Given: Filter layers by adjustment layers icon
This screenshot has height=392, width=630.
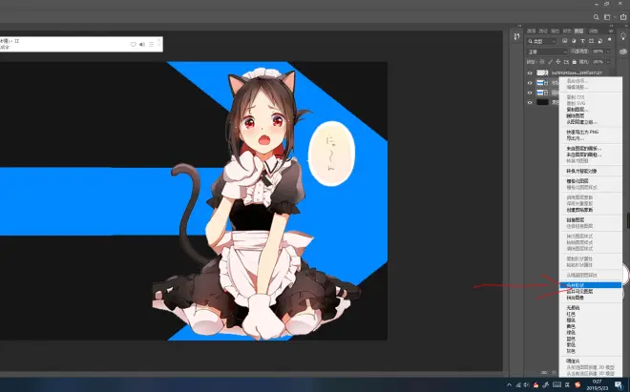Looking at the screenshot, I should 574,41.
